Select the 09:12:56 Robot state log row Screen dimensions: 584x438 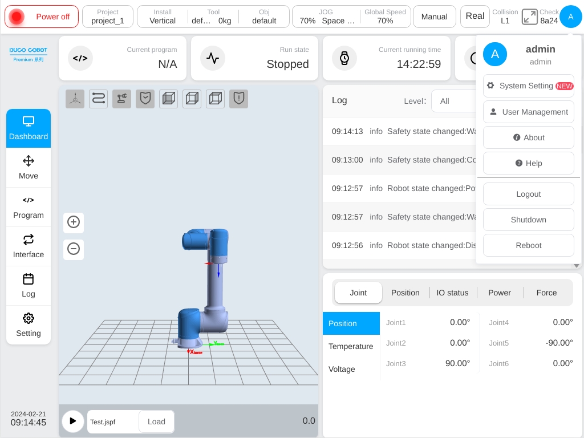tap(399, 245)
